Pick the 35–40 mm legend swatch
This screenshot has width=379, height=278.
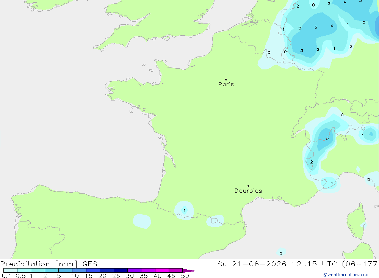coord(148,270)
